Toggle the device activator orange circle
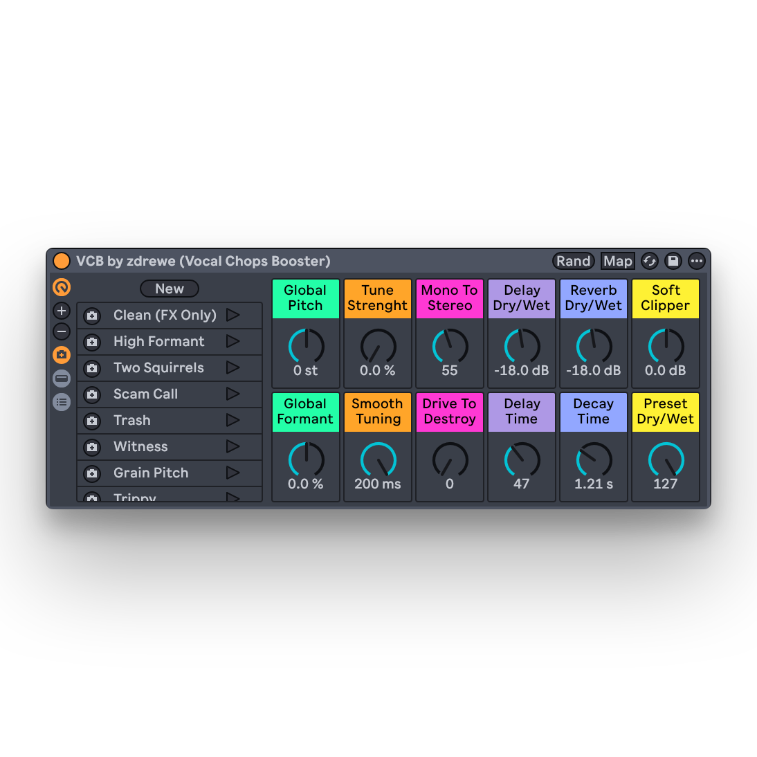This screenshot has height=757, width=757. coord(62,261)
